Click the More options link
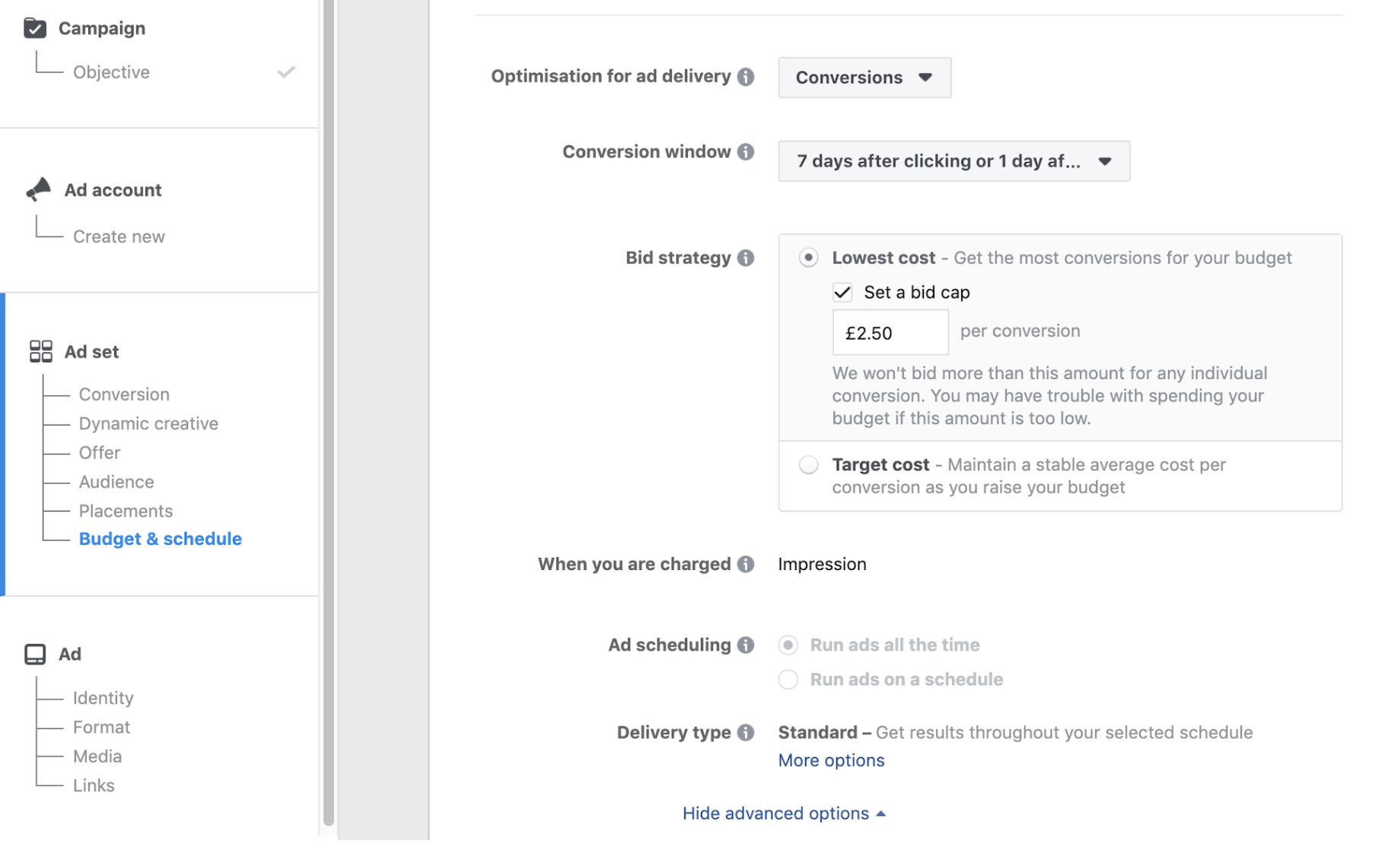This screenshot has height=841, width=1388. [830, 760]
